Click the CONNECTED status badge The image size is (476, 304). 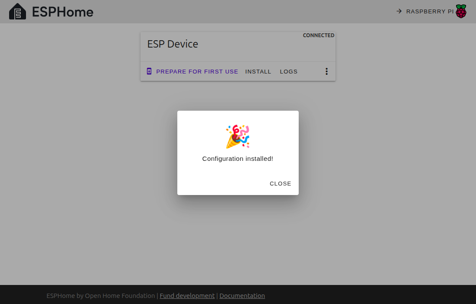[319, 35]
